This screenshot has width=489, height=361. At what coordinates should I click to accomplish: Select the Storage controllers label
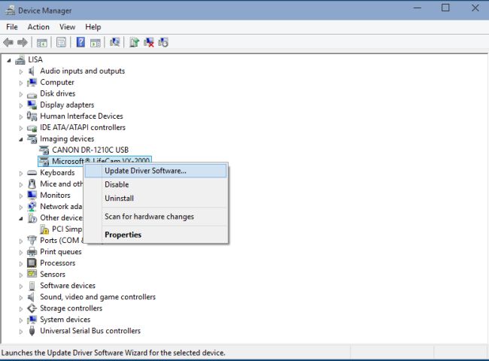click(71, 308)
